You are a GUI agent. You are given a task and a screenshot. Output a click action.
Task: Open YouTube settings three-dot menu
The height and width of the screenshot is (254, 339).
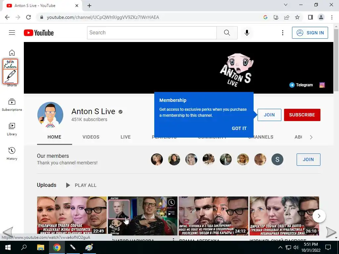coord(283,33)
